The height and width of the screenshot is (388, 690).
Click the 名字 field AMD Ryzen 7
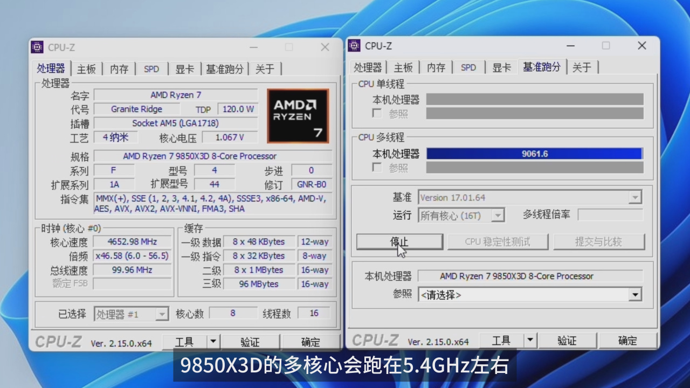(x=176, y=95)
